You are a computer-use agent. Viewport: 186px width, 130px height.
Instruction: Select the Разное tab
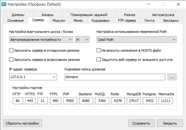(130, 15)
